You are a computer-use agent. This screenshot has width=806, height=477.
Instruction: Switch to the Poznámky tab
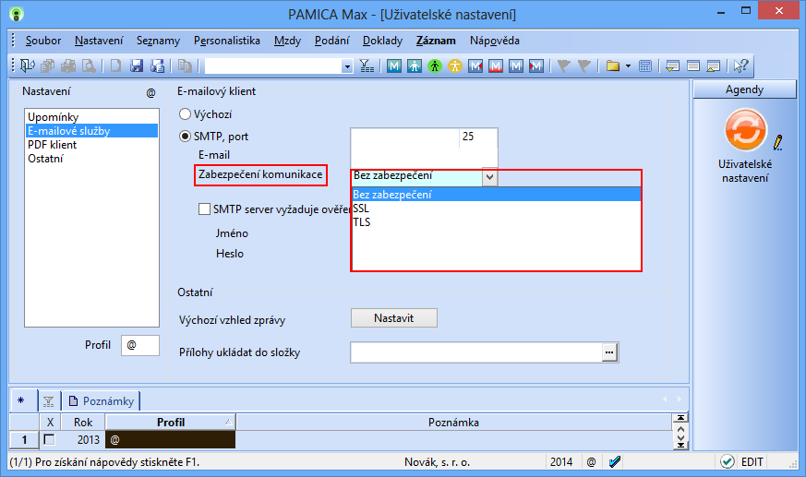(x=102, y=401)
